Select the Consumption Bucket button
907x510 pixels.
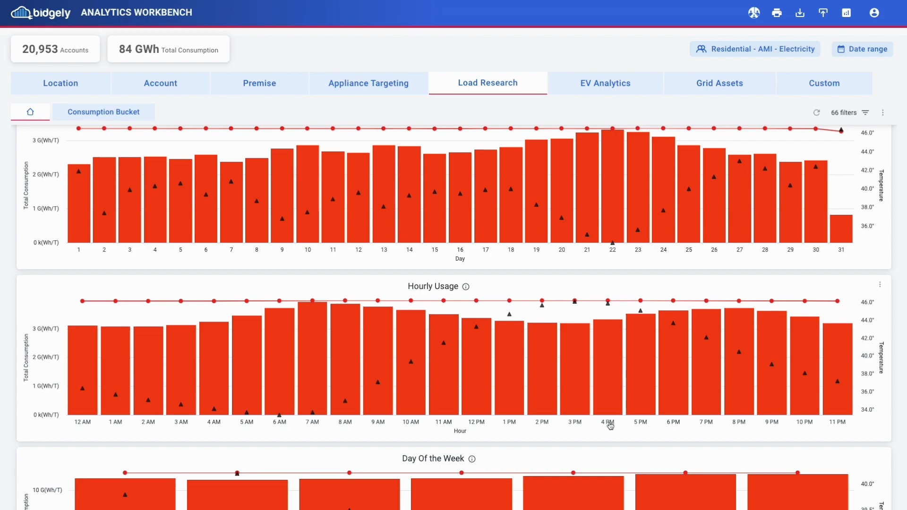coord(103,112)
